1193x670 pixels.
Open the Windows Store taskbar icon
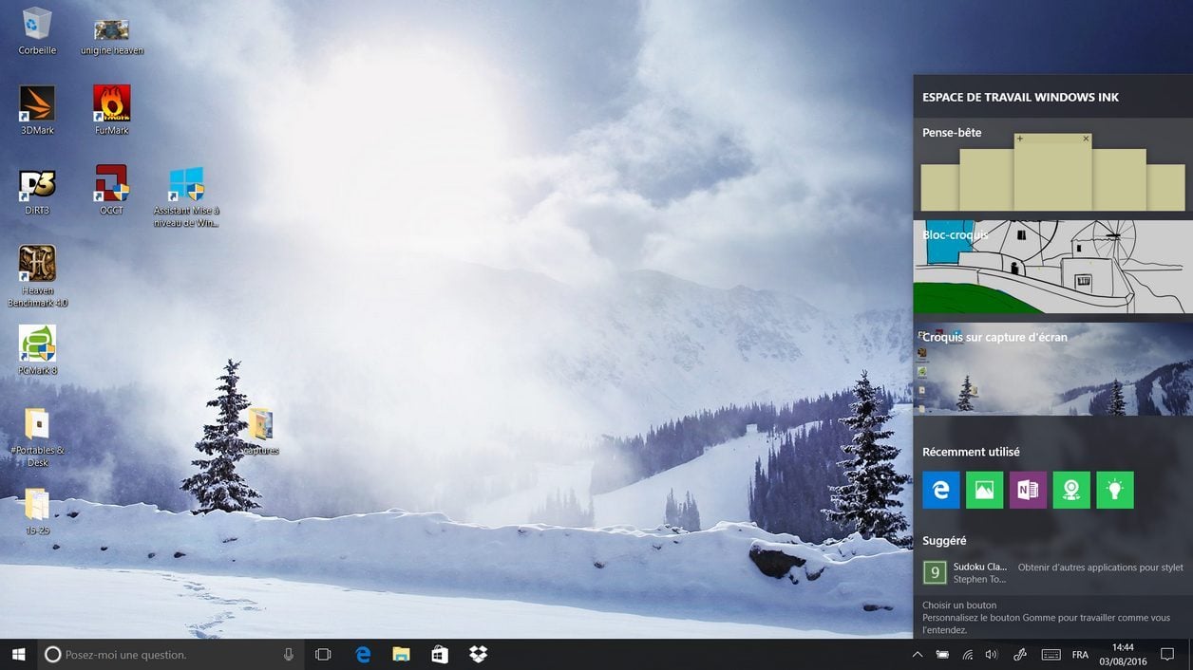(x=439, y=655)
